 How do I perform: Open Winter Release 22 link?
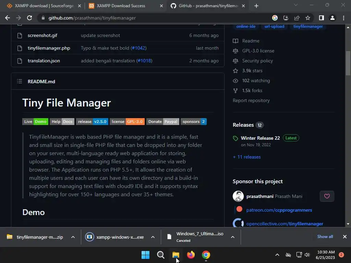point(261,138)
